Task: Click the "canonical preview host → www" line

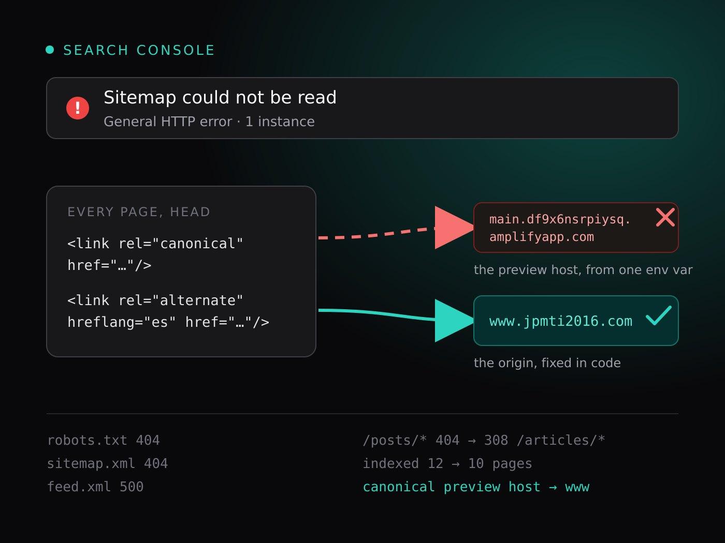Action: (476, 487)
